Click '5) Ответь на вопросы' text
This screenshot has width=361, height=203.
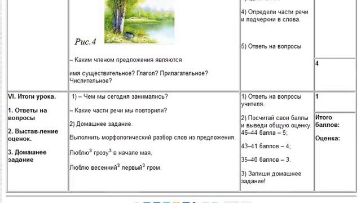pos(271,46)
